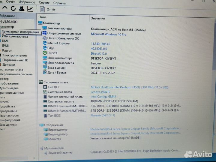The height and width of the screenshot is (162, 216).
Task: Click the Тип ЦП processor icon
Action: click(45, 87)
